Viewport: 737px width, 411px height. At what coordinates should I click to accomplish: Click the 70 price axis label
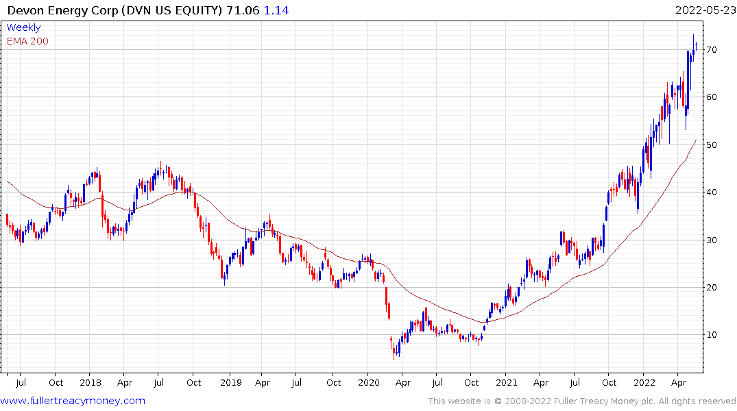712,50
